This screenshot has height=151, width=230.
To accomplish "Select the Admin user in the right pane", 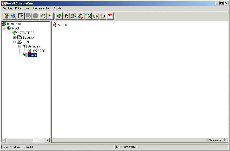I will pyautogui.click(x=62, y=25).
